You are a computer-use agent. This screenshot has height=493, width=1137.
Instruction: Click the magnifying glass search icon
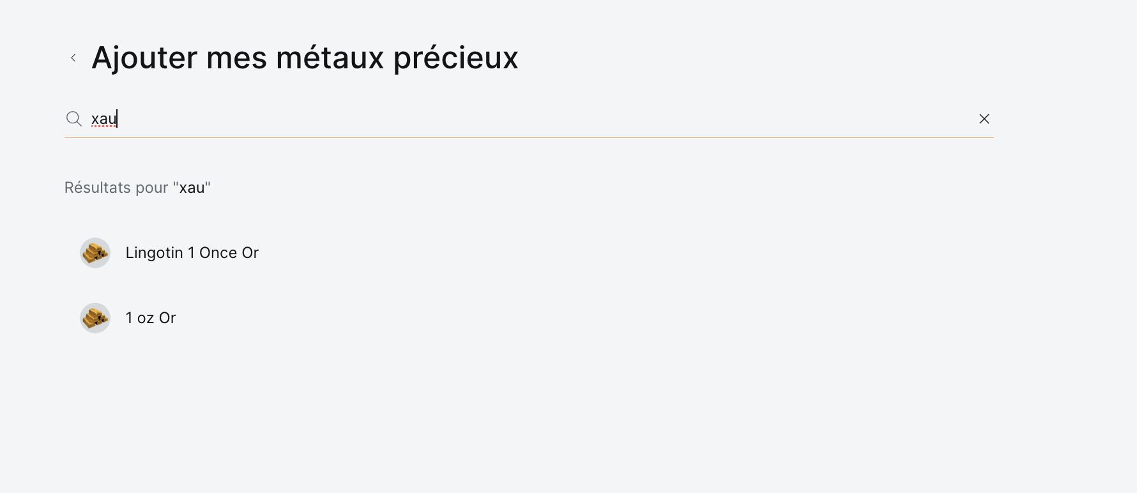point(74,119)
